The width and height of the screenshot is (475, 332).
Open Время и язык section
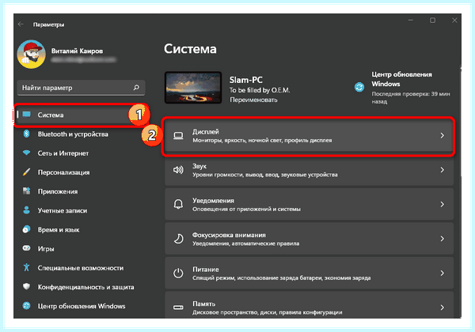pyautogui.click(x=59, y=230)
